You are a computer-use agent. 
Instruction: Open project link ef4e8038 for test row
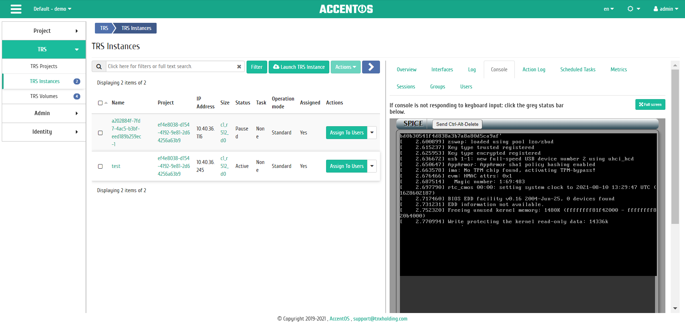click(174, 166)
